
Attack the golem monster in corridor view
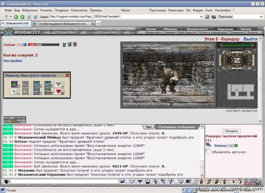(168, 77)
